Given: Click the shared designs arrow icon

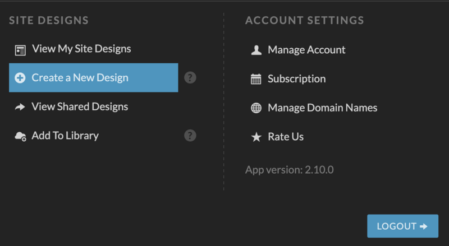Looking at the screenshot, I should [x=20, y=107].
